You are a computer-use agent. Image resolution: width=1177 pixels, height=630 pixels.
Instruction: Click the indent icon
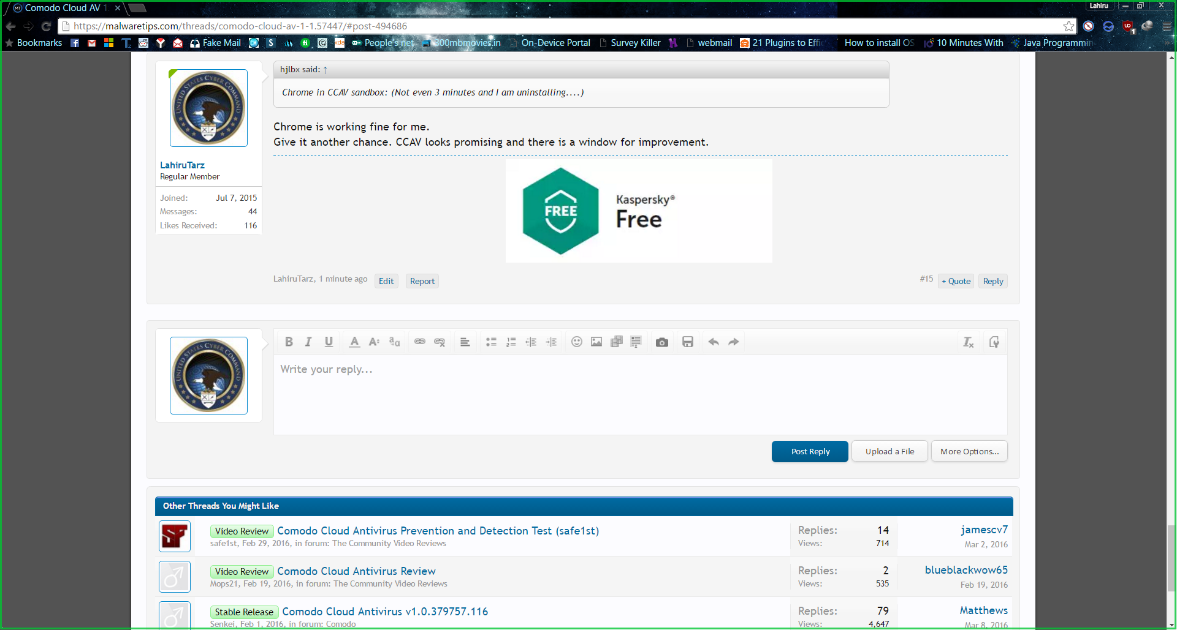click(x=551, y=342)
